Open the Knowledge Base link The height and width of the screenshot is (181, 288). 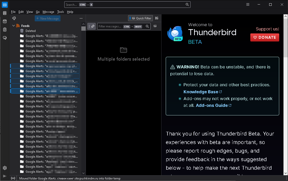tap(203, 92)
